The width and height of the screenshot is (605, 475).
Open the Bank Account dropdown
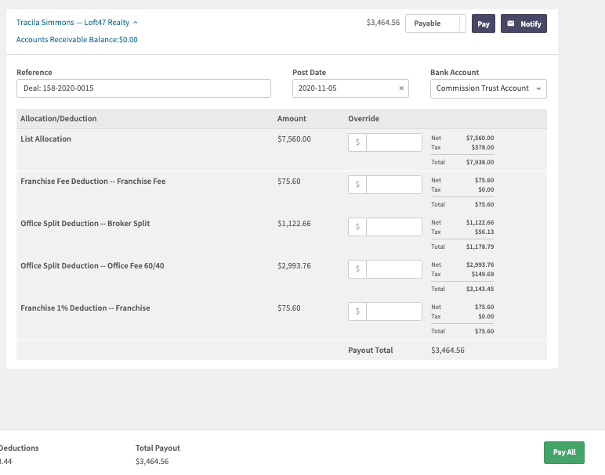[488, 88]
